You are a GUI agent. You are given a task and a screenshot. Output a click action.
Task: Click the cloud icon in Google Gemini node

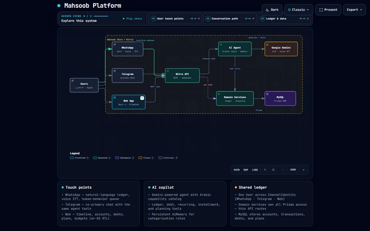tap(267, 44)
